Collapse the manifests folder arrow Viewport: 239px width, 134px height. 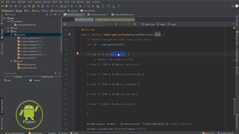pyautogui.click(x=8, y=22)
